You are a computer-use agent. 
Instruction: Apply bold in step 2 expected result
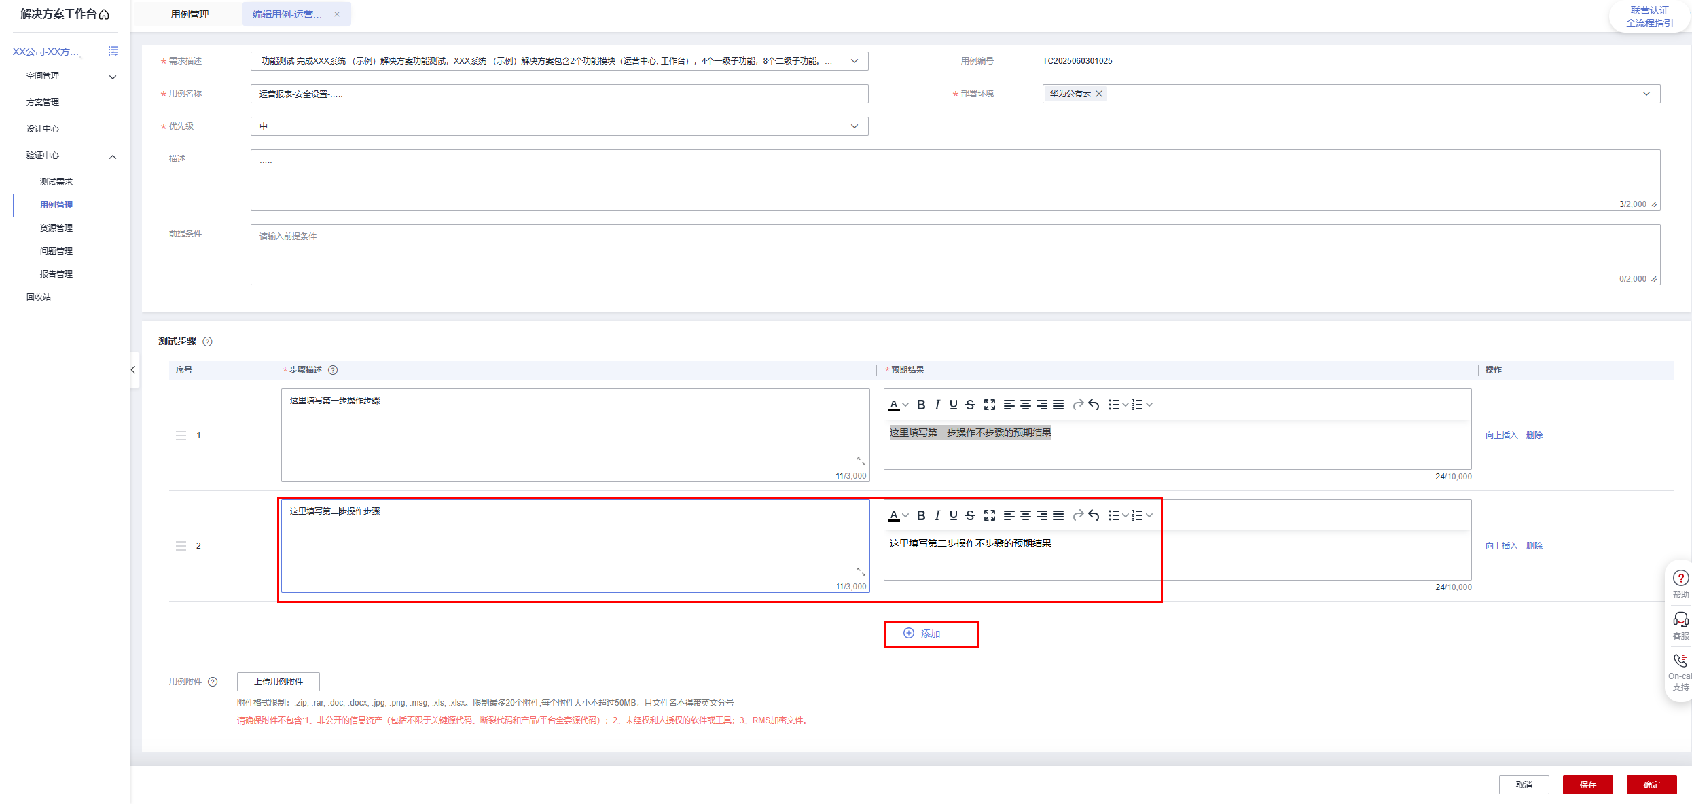click(921, 515)
